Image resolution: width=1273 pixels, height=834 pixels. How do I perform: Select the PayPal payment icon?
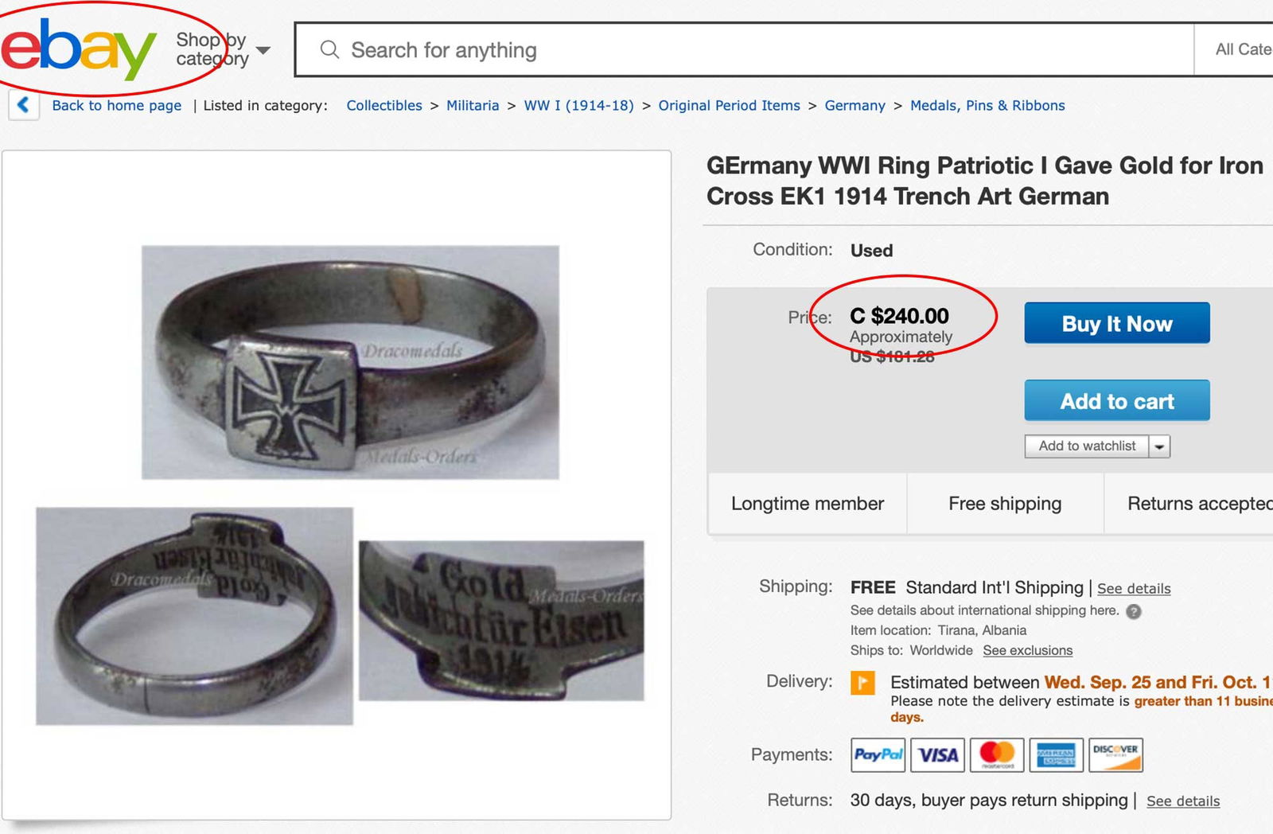(x=877, y=754)
